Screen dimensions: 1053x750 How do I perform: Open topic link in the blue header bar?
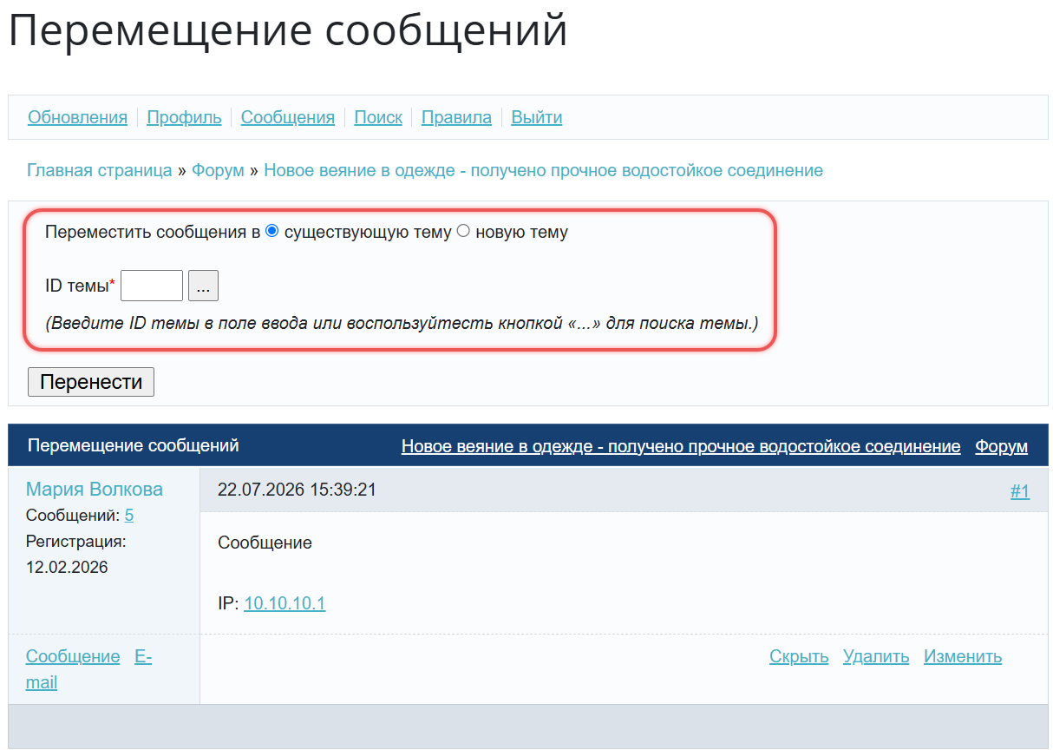681,446
